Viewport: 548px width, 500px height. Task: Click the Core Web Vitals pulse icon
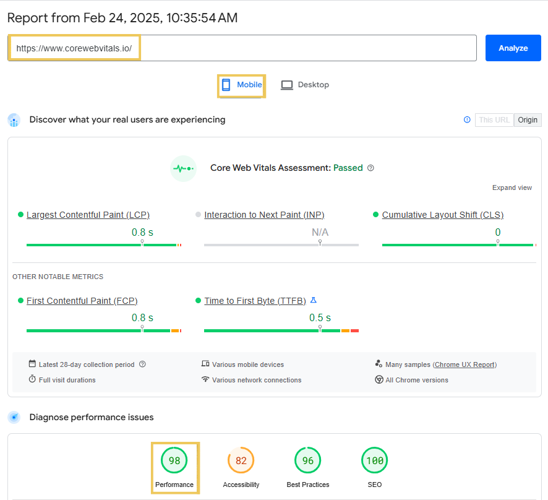183,168
